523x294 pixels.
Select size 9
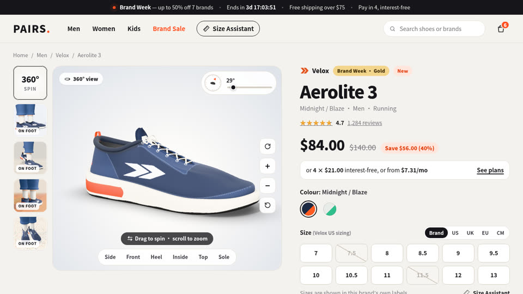point(458,253)
